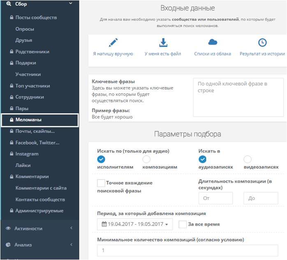This screenshot has width=287, height=260.
Task: Open the date range dropdown 19.04.2017 - 19.05.2017
Action: 135,225
